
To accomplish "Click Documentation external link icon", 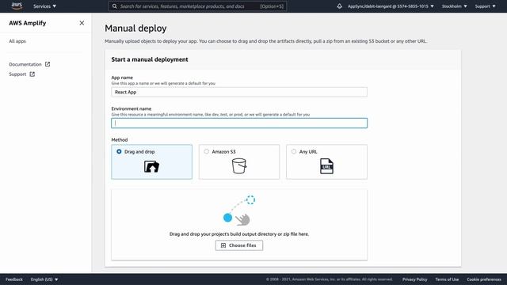I will 48,64.
